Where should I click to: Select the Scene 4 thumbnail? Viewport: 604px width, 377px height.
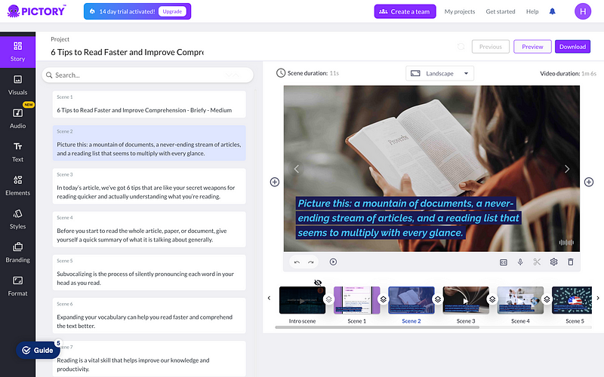coord(520,300)
